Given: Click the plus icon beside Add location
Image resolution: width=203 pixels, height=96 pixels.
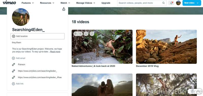Looking at the screenshot, I should click(x=13, y=36).
